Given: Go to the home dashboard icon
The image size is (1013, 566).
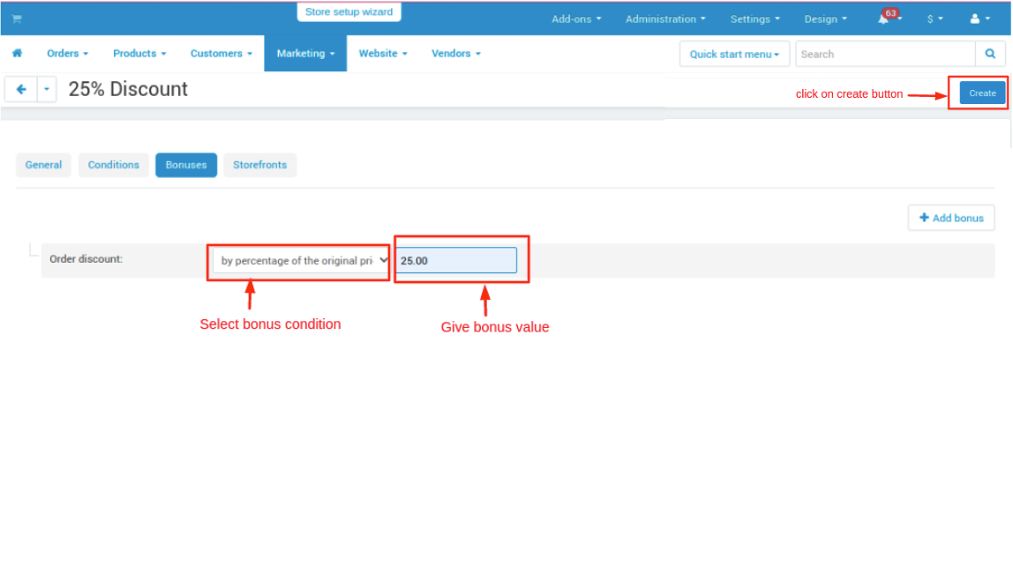Looking at the screenshot, I should coord(17,54).
